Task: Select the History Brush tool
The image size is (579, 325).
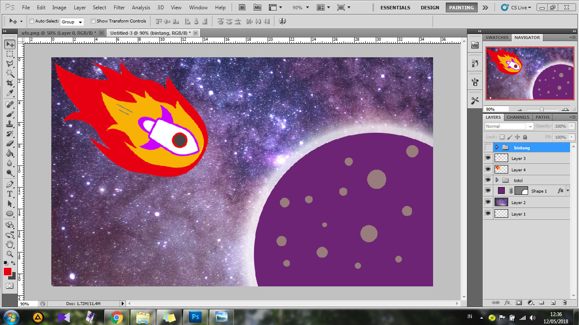Action: (x=10, y=134)
